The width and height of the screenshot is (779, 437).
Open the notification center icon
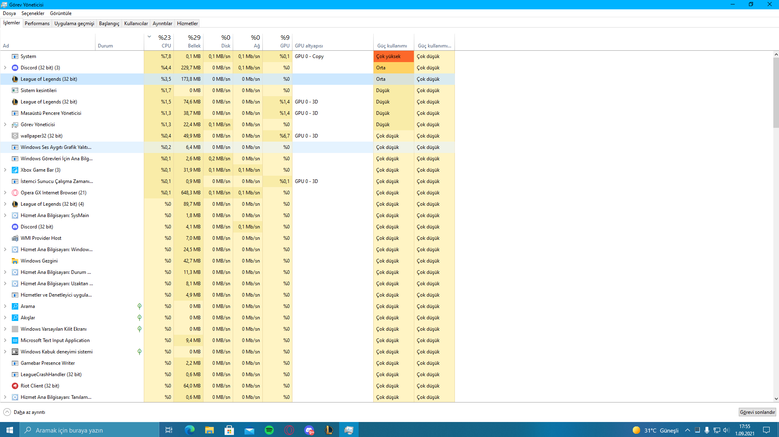point(766,430)
